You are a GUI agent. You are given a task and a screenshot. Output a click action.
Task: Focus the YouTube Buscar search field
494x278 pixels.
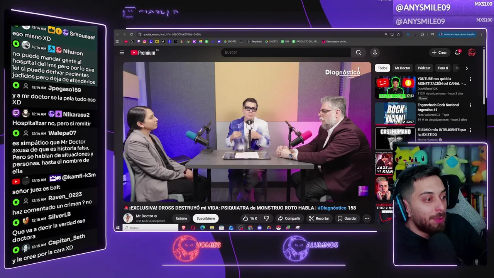pos(286,53)
